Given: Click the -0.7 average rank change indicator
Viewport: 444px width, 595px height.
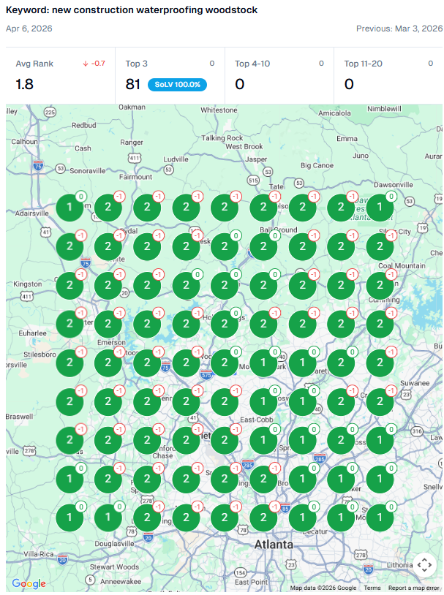Looking at the screenshot, I should (94, 64).
